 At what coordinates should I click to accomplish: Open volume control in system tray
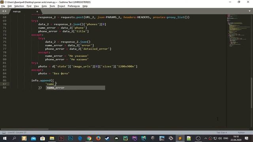coord(220,138)
